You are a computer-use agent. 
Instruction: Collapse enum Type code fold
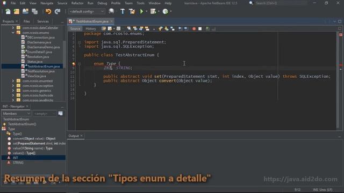(x=80, y=64)
